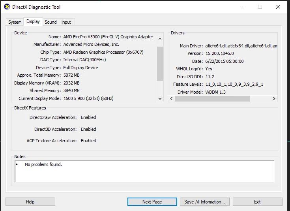Click Device panel scroll up arrow
290x211 pixels.
pyautogui.click(x=160, y=39)
